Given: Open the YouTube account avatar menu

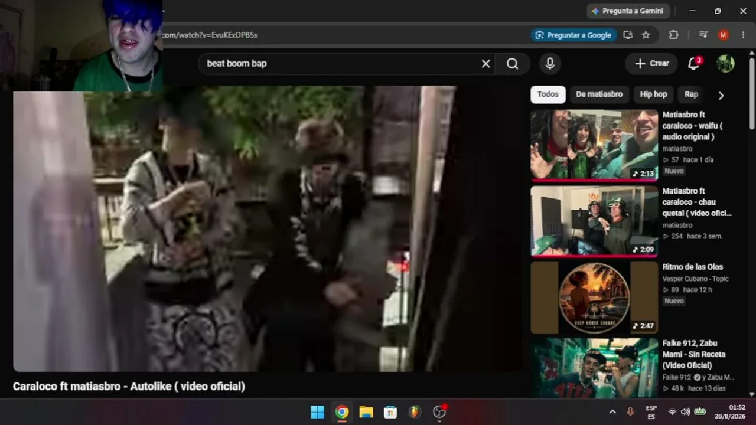Looking at the screenshot, I should 725,64.
